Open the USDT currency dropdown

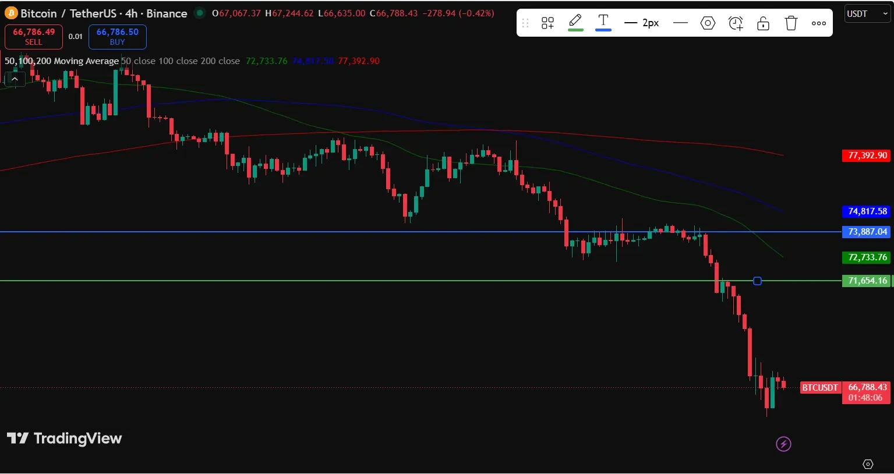tap(867, 13)
